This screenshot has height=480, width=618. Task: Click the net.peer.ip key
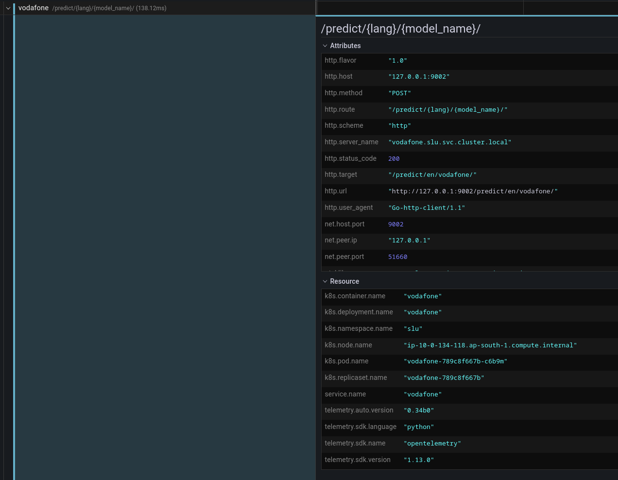pos(341,240)
